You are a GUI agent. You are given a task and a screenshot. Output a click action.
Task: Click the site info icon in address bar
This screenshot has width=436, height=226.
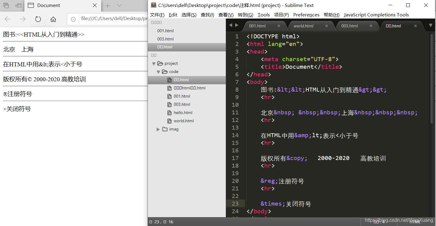pyautogui.click(x=73, y=19)
